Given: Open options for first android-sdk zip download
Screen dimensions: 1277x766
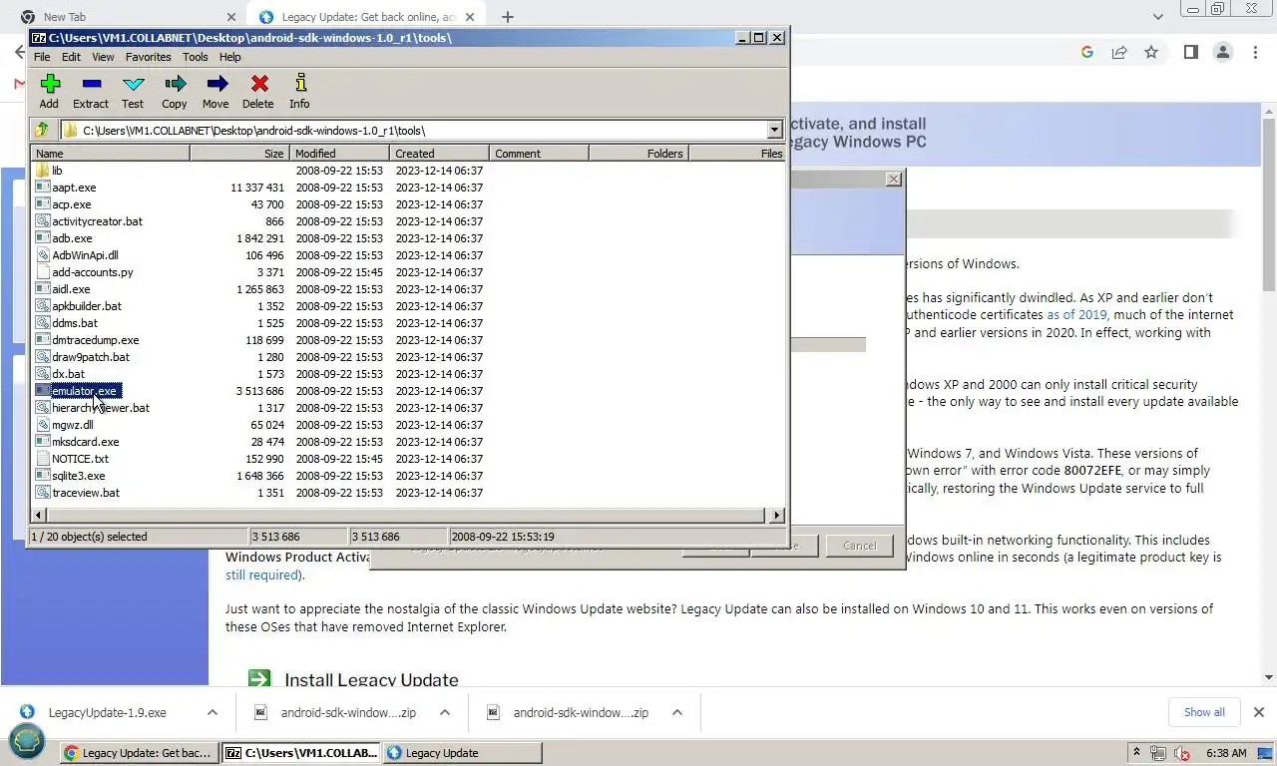Looking at the screenshot, I should point(445,712).
